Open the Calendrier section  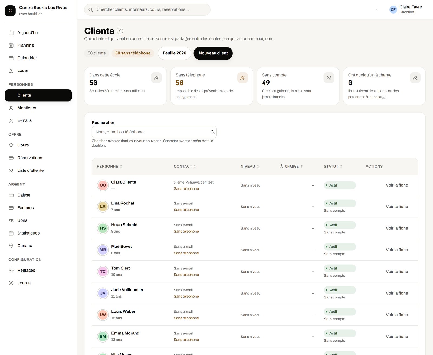point(38,58)
